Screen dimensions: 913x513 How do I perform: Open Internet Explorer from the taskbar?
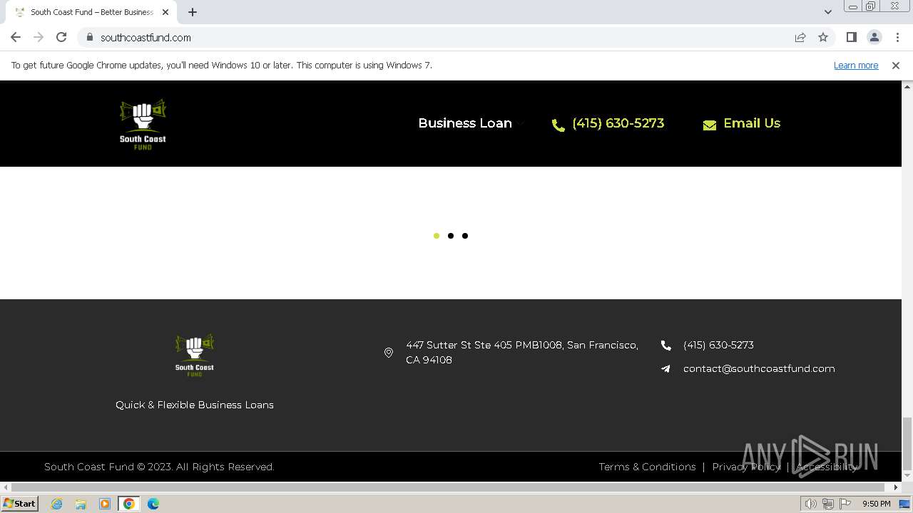tap(57, 504)
